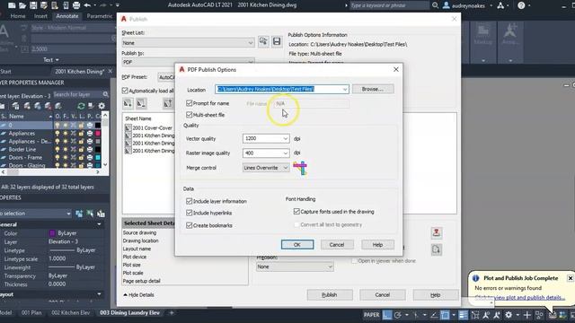575x323 pixels.
Task: Click the Search for layer input field
Action: pyautogui.click(x=78, y=94)
